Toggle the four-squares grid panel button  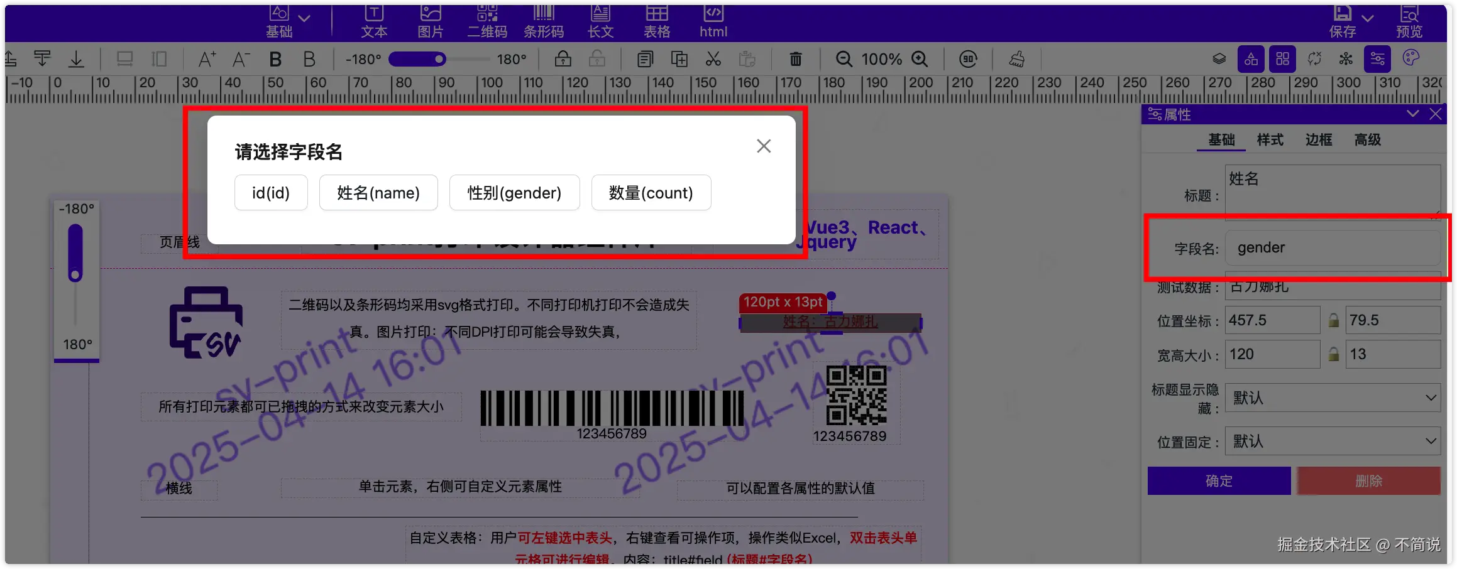pos(1283,59)
